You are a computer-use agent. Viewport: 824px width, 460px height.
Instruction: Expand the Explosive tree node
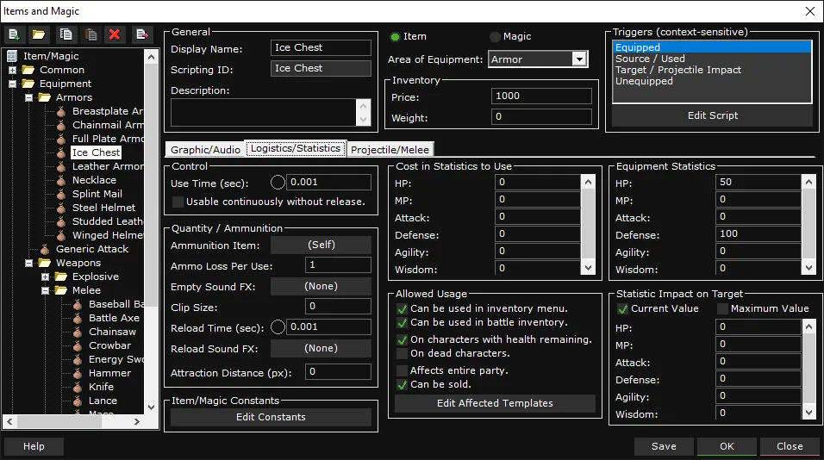pyautogui.click(x=45, y=277)
